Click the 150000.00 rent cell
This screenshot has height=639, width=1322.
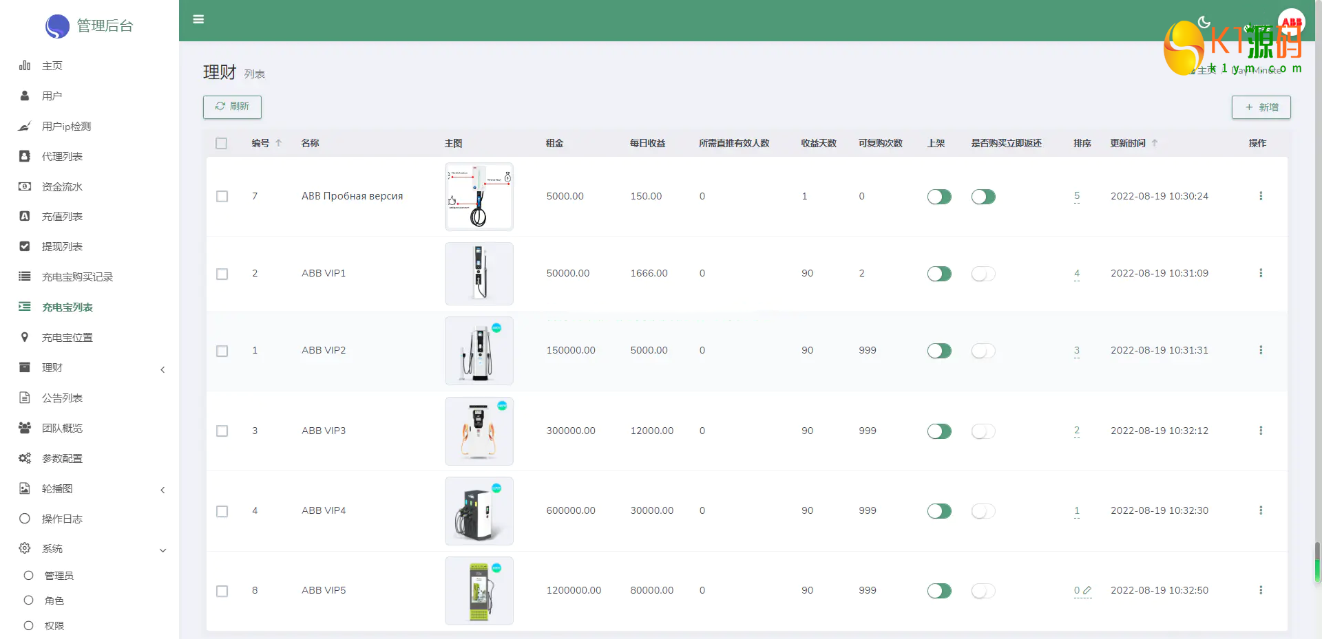(571, 350)
